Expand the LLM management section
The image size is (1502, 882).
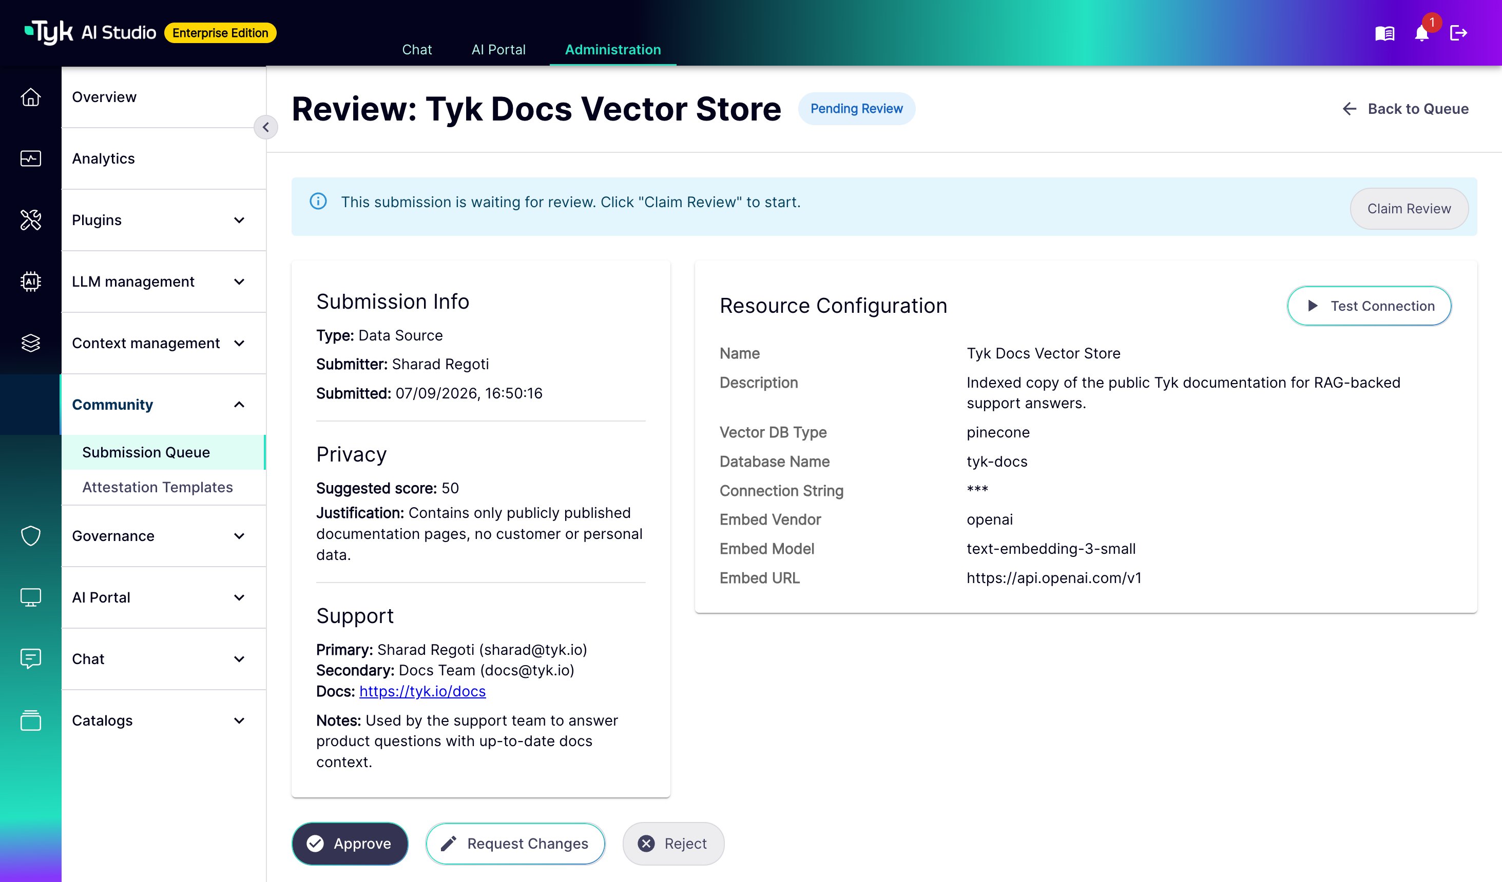[164, 281]
